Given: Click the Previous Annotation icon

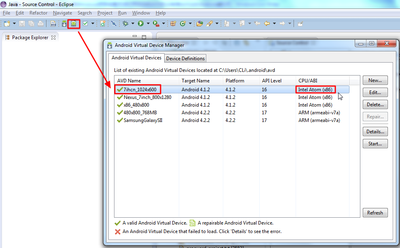Looking at the screenshot, I should (x=242, y=24).
